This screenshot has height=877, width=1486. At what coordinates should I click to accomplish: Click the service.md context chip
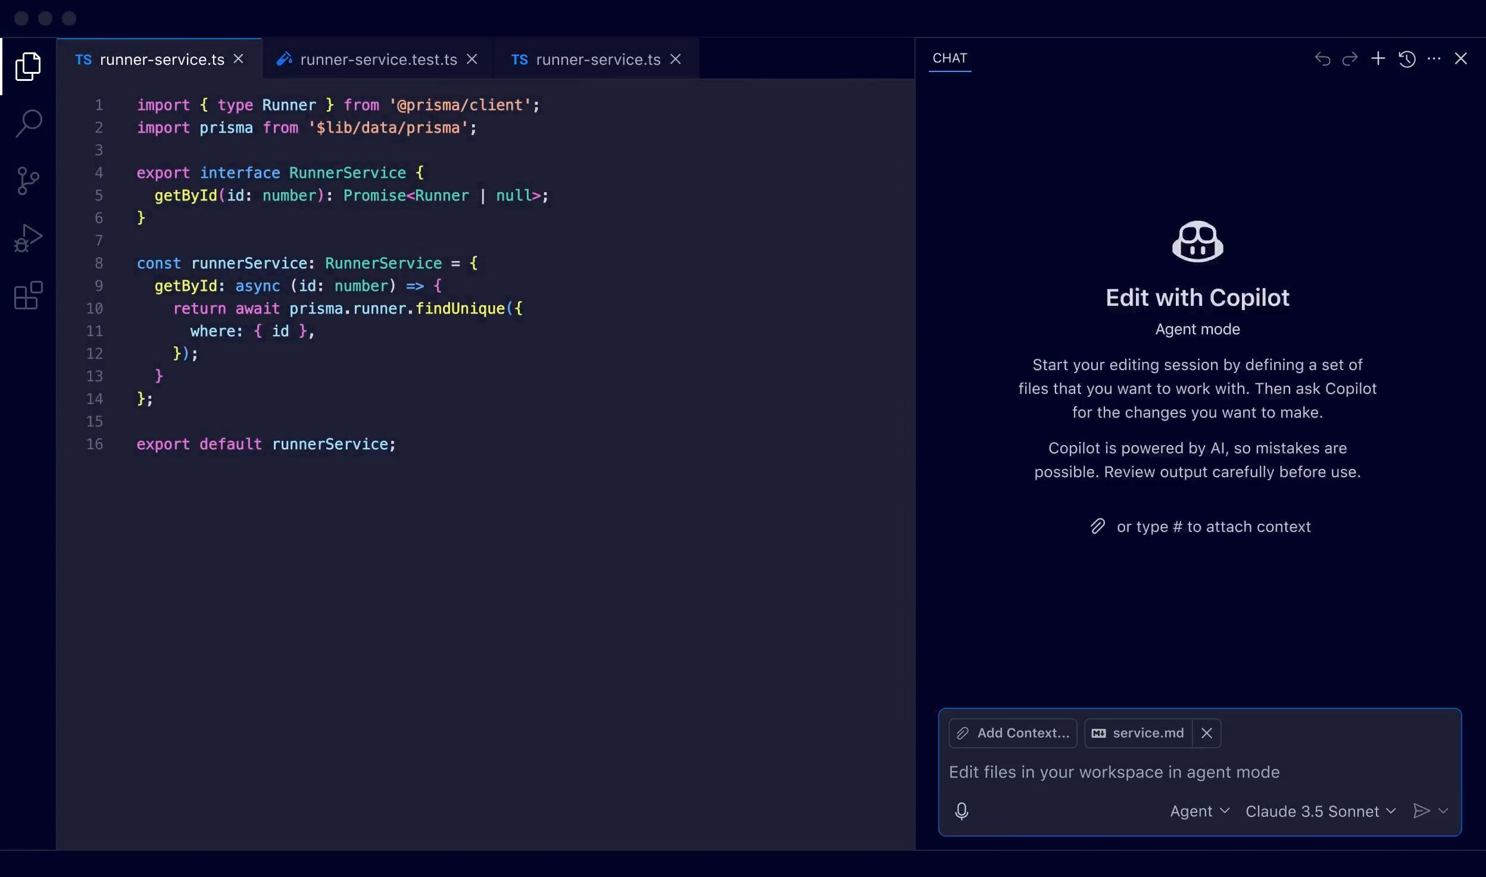[1140, 732]
